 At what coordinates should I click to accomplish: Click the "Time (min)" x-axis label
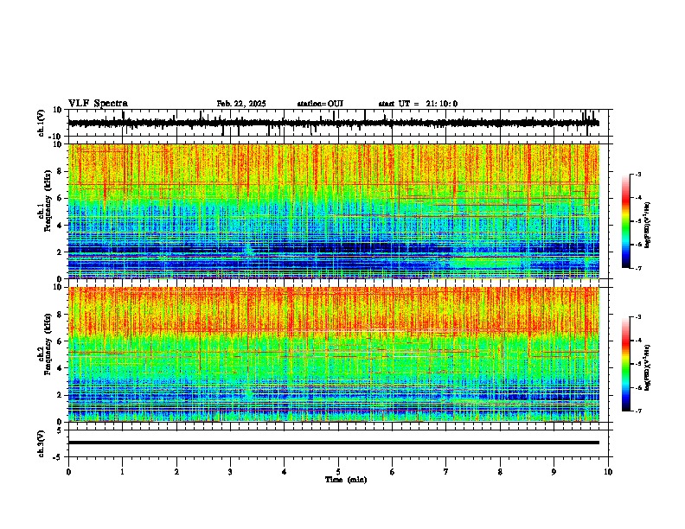pos(346,480)
